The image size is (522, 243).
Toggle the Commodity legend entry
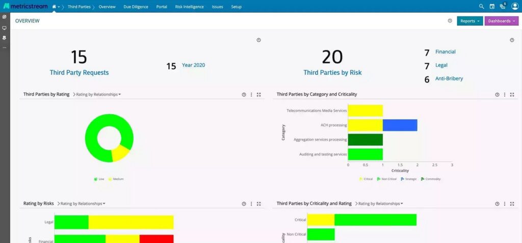point(431,179)
